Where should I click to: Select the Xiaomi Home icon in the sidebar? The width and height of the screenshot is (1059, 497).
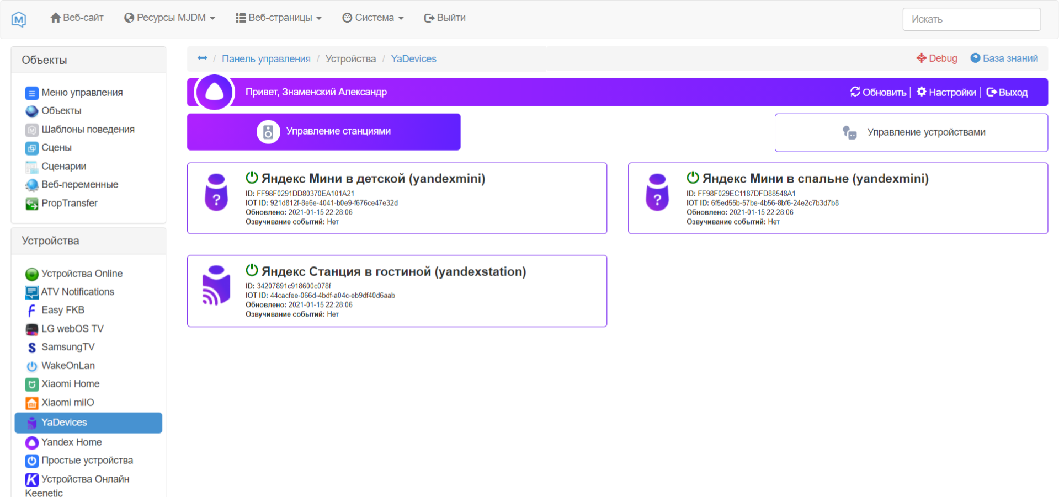click(x=31, y=384)
